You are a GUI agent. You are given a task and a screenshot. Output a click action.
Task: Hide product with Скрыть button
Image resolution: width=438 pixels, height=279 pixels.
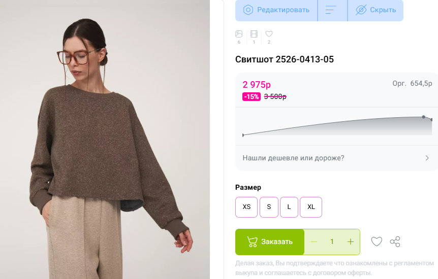[376, 10]
